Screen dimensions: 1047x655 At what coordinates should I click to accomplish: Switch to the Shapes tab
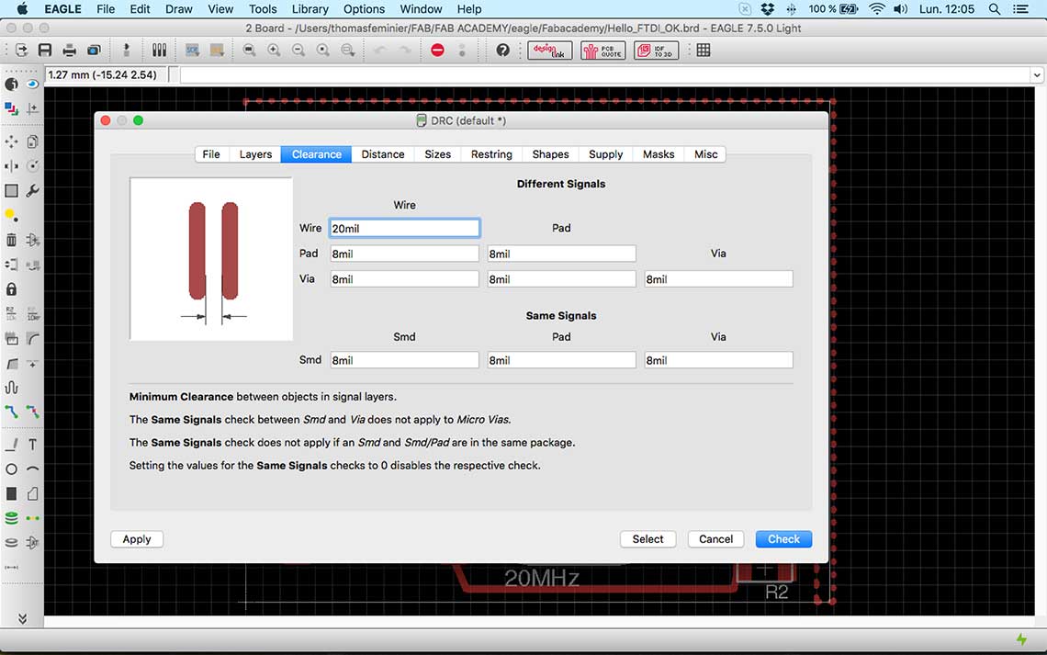(550, 154)
